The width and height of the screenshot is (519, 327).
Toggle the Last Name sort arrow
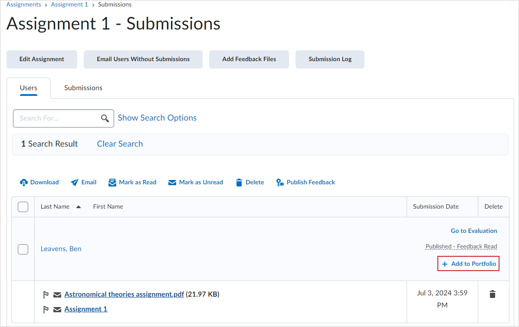click(x=79, y=206)
